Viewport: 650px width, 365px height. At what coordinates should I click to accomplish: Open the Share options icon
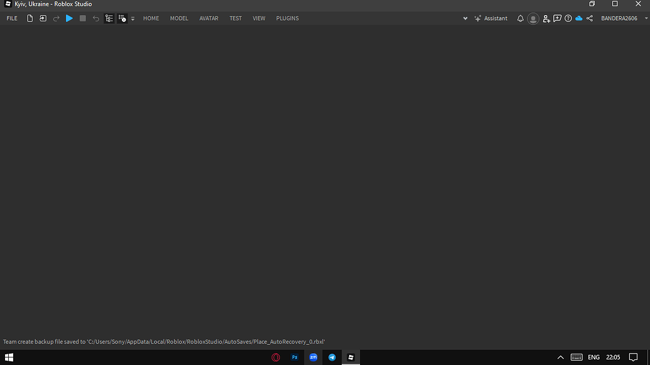pos(590,18)
